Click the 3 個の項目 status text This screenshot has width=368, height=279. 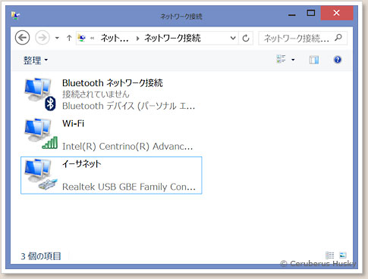pos(41,256)
